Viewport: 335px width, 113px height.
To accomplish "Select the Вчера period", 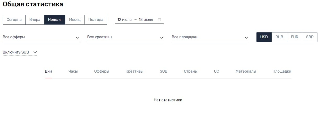I will pyautogui.click(x=35, y=20).
